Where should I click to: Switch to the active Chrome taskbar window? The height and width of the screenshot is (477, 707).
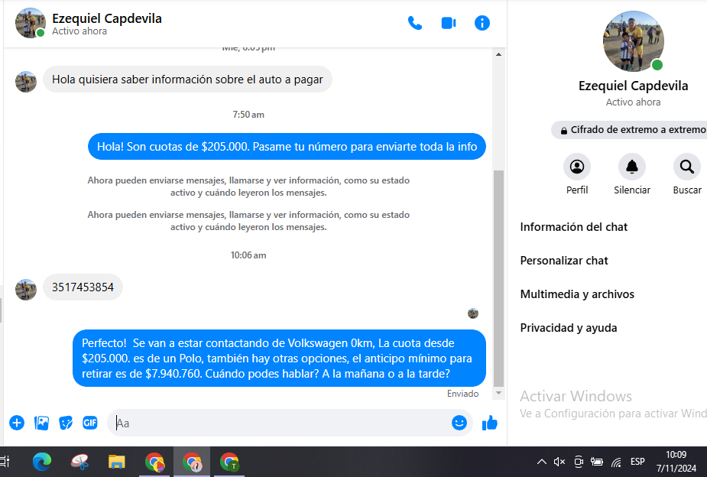pos(192,462)
